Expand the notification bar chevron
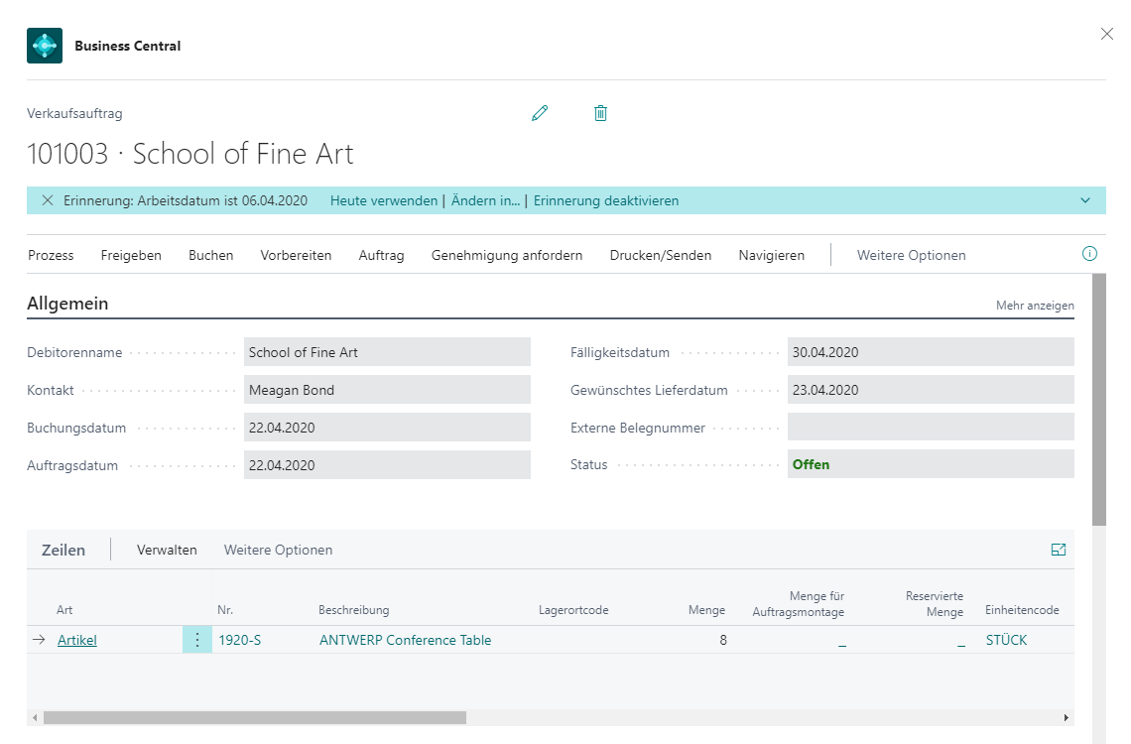This screenshot has width=1131, height=744. pyautogui.click(x=1085, y=200)
